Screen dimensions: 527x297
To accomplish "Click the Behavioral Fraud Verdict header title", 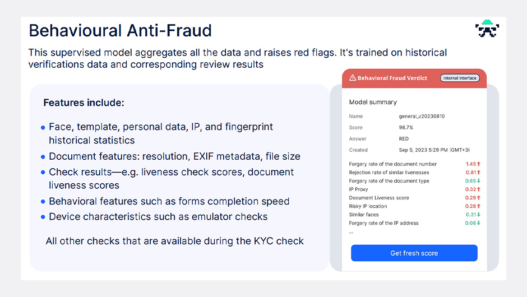I will [x=392, y=78].
